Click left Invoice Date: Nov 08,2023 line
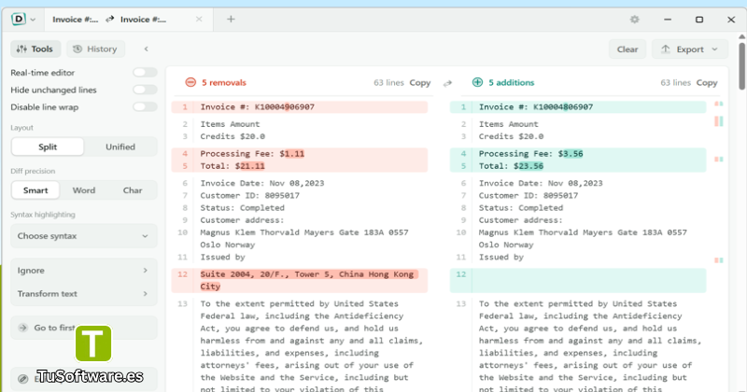The image size is (747, 392). [262, 183]
